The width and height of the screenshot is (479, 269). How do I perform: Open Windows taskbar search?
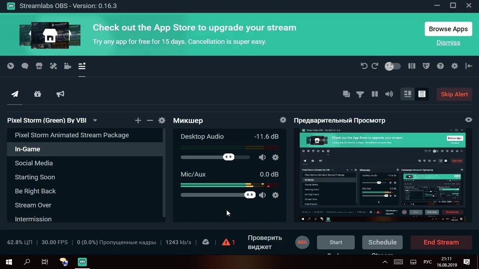tap(27, 262)
